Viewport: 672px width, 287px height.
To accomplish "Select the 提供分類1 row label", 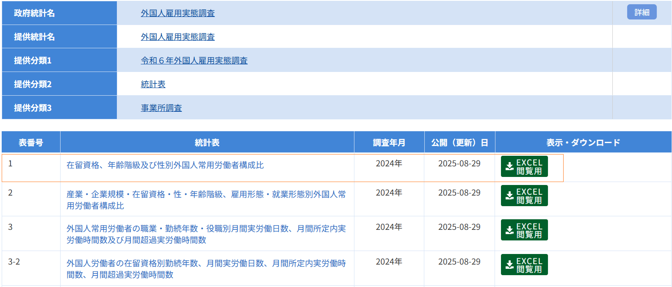I will point(33,61).
